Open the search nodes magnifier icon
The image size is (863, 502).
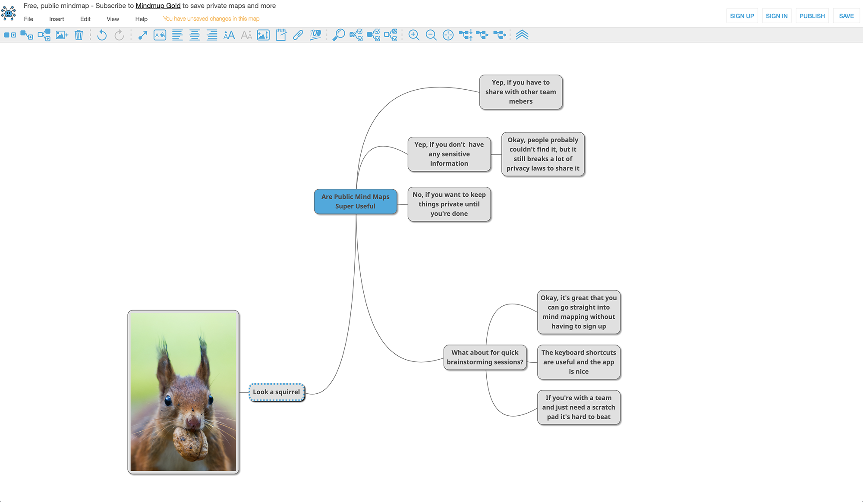pos(339,35)
